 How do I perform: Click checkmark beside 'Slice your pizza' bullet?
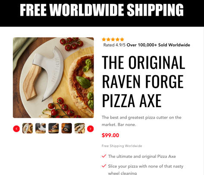(104, 166)
